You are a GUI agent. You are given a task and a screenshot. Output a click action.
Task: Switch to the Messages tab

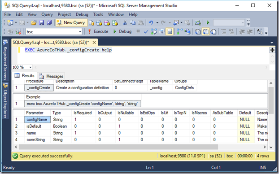[x=51, y=76]
